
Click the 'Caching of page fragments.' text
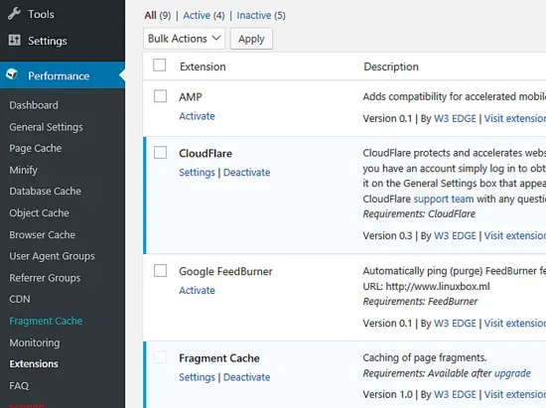pyautogui.click(x=425, y=357)
